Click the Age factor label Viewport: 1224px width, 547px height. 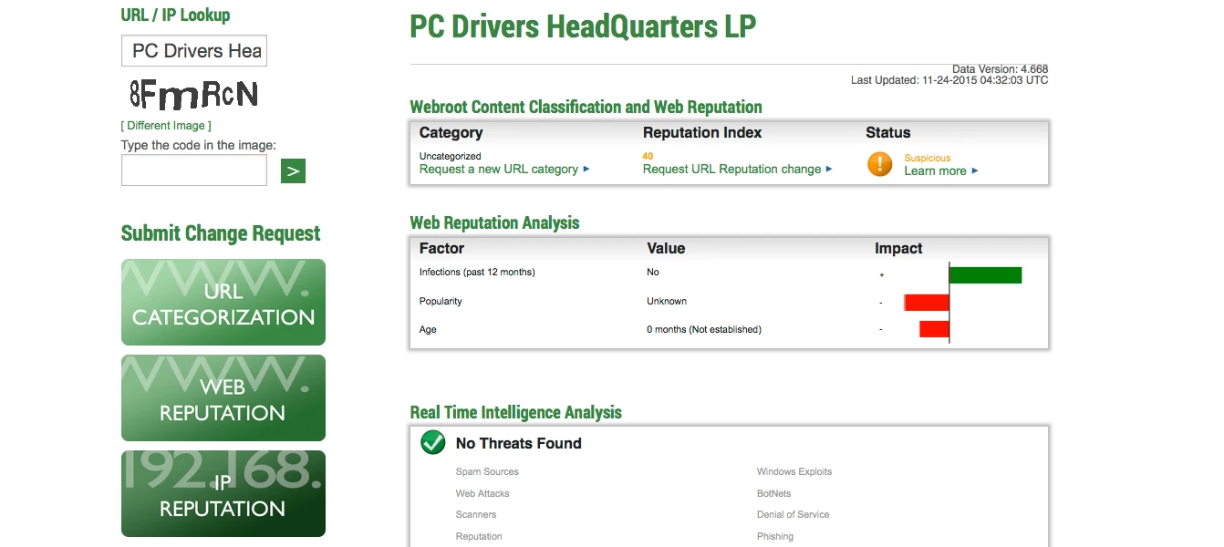click(428, 330)
